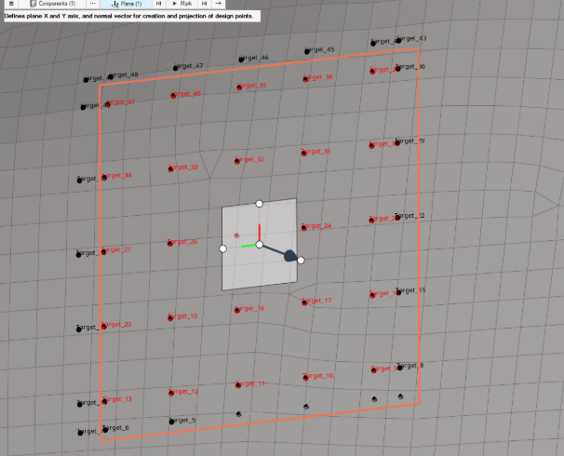This screenshot has height=456, width=564.
Task: Reset the Plane selection with its reset icon
Action: click(158, 4)
